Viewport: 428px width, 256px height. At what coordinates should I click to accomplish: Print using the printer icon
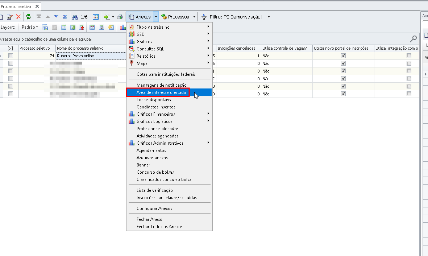point(120,17)
